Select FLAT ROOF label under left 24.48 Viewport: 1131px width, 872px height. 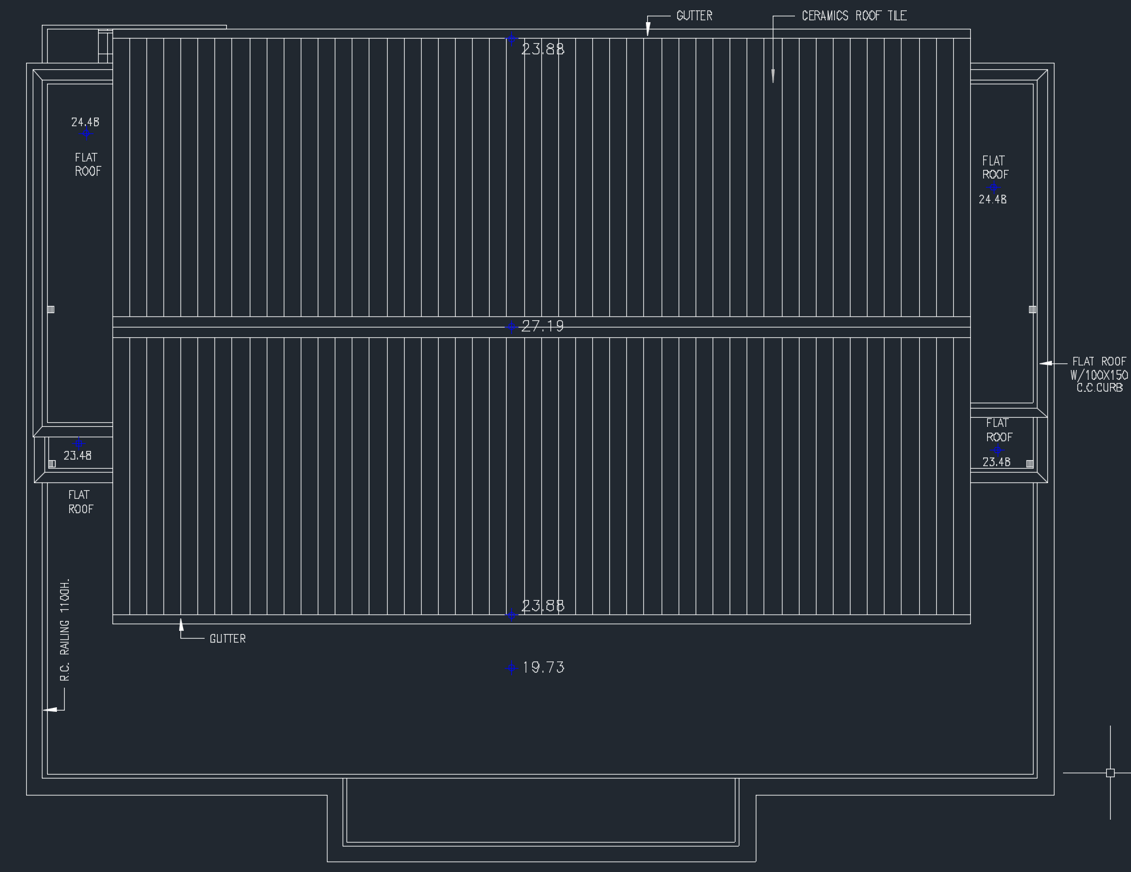(x=88, y=164)
